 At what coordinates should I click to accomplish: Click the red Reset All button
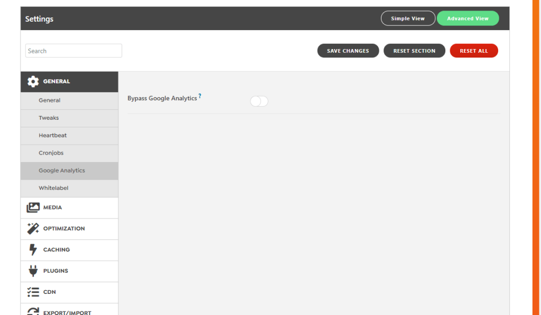tap(474, 51)
